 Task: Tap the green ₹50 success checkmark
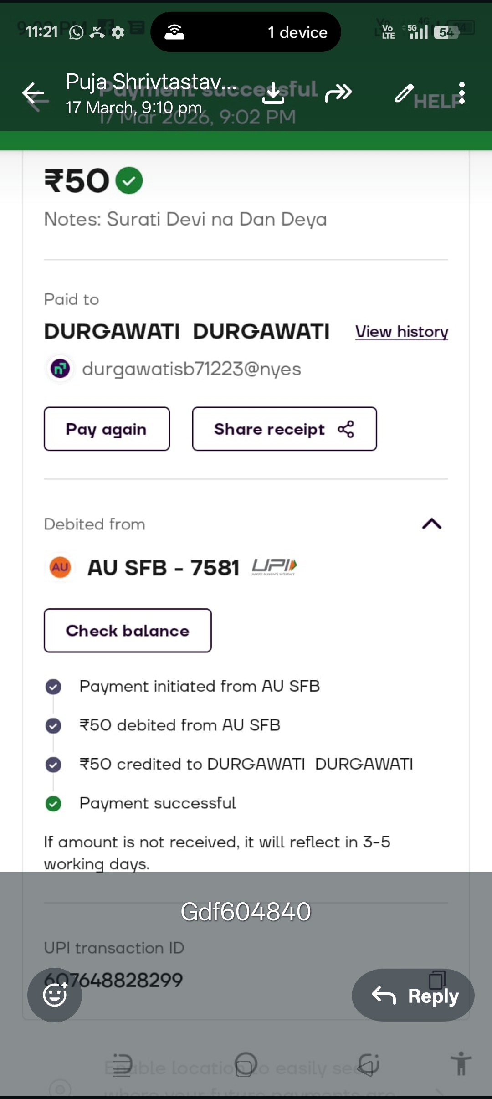click(x=129, y=180)
